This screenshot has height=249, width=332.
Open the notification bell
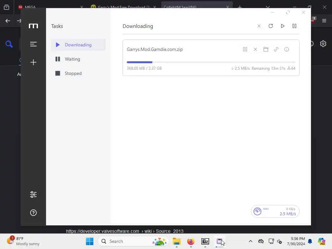tap(310, 241)
